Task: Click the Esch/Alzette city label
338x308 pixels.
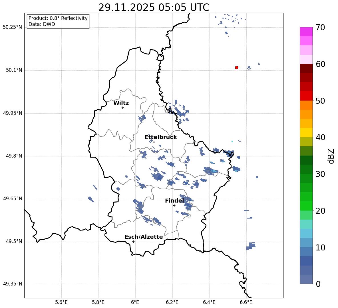Action: [144, 237]
